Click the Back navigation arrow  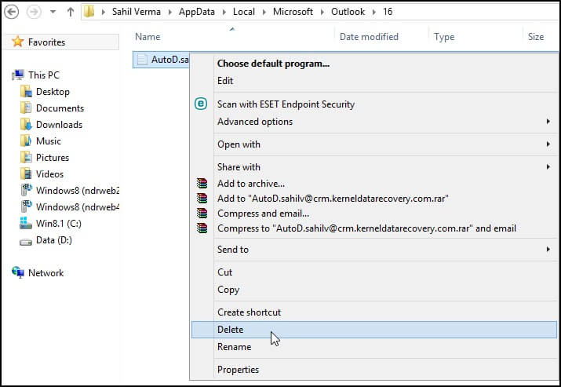pos(12,12)
